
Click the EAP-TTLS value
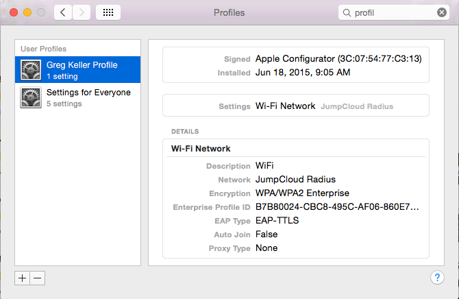tap(277, 220)
